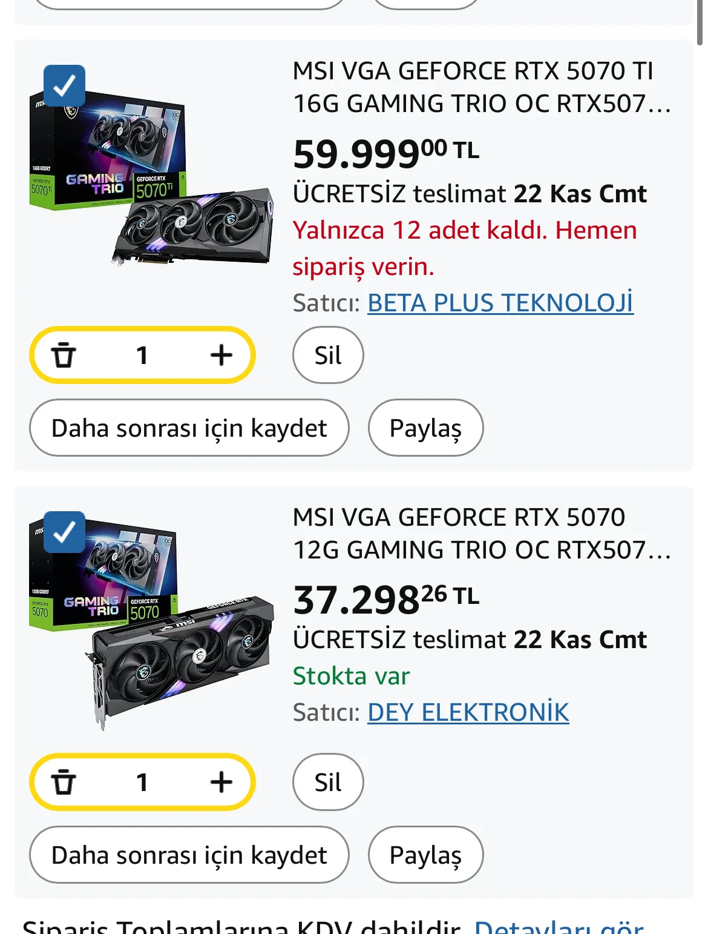The image size is (708, 934).
Task: Share the RTX 5070 12G item
Action: click(x=425, y=855)
